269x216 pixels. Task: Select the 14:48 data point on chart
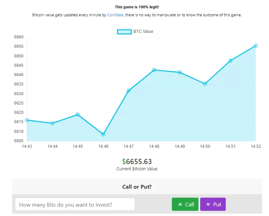[154, 70]
